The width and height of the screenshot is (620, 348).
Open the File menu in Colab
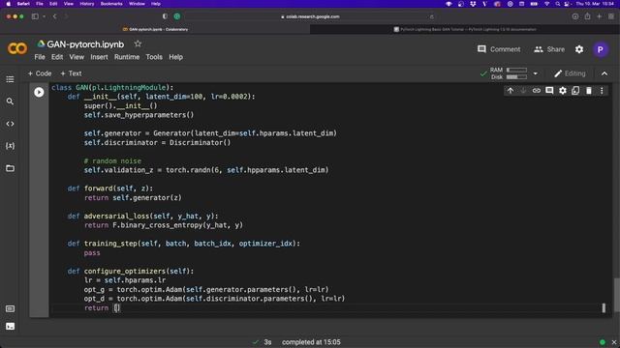pos(40,57)
